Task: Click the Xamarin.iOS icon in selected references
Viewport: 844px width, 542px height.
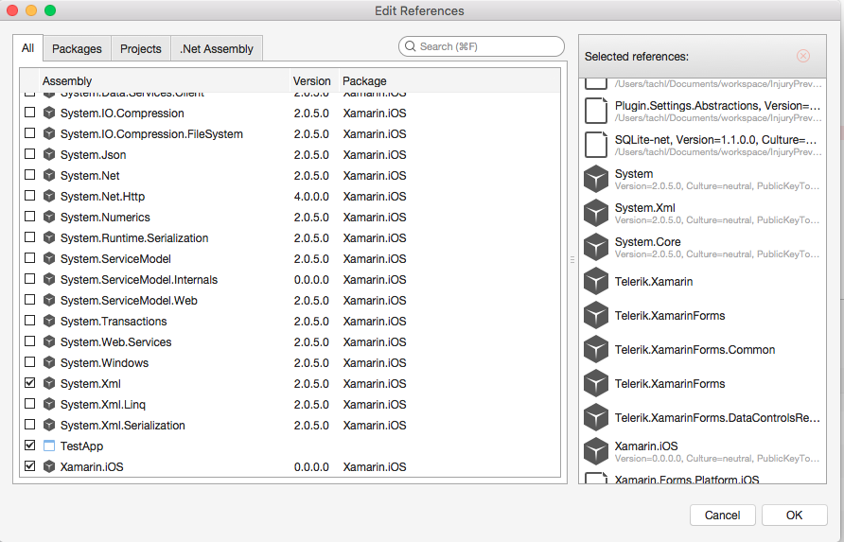Action: (596, 451)
